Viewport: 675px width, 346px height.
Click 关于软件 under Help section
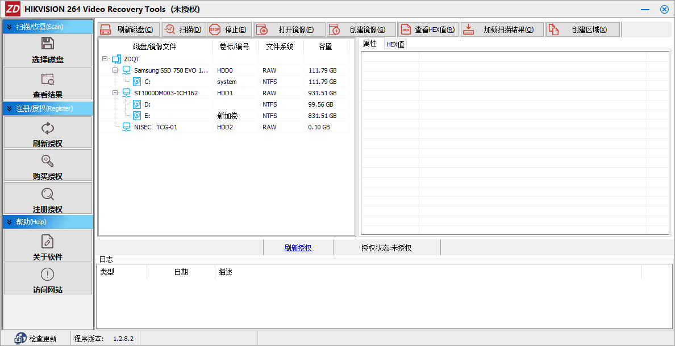pyautogui.click(x=47, y=246)
